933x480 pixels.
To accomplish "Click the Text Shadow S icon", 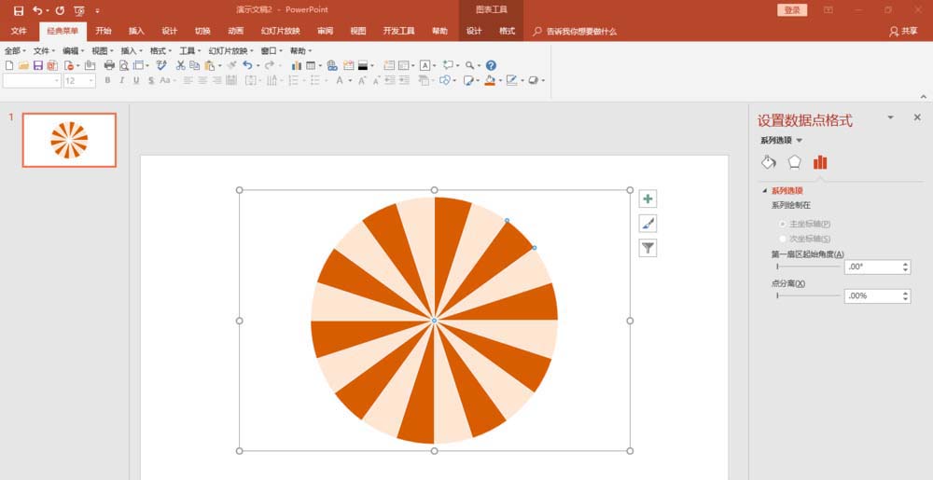I will click(151, 80).
